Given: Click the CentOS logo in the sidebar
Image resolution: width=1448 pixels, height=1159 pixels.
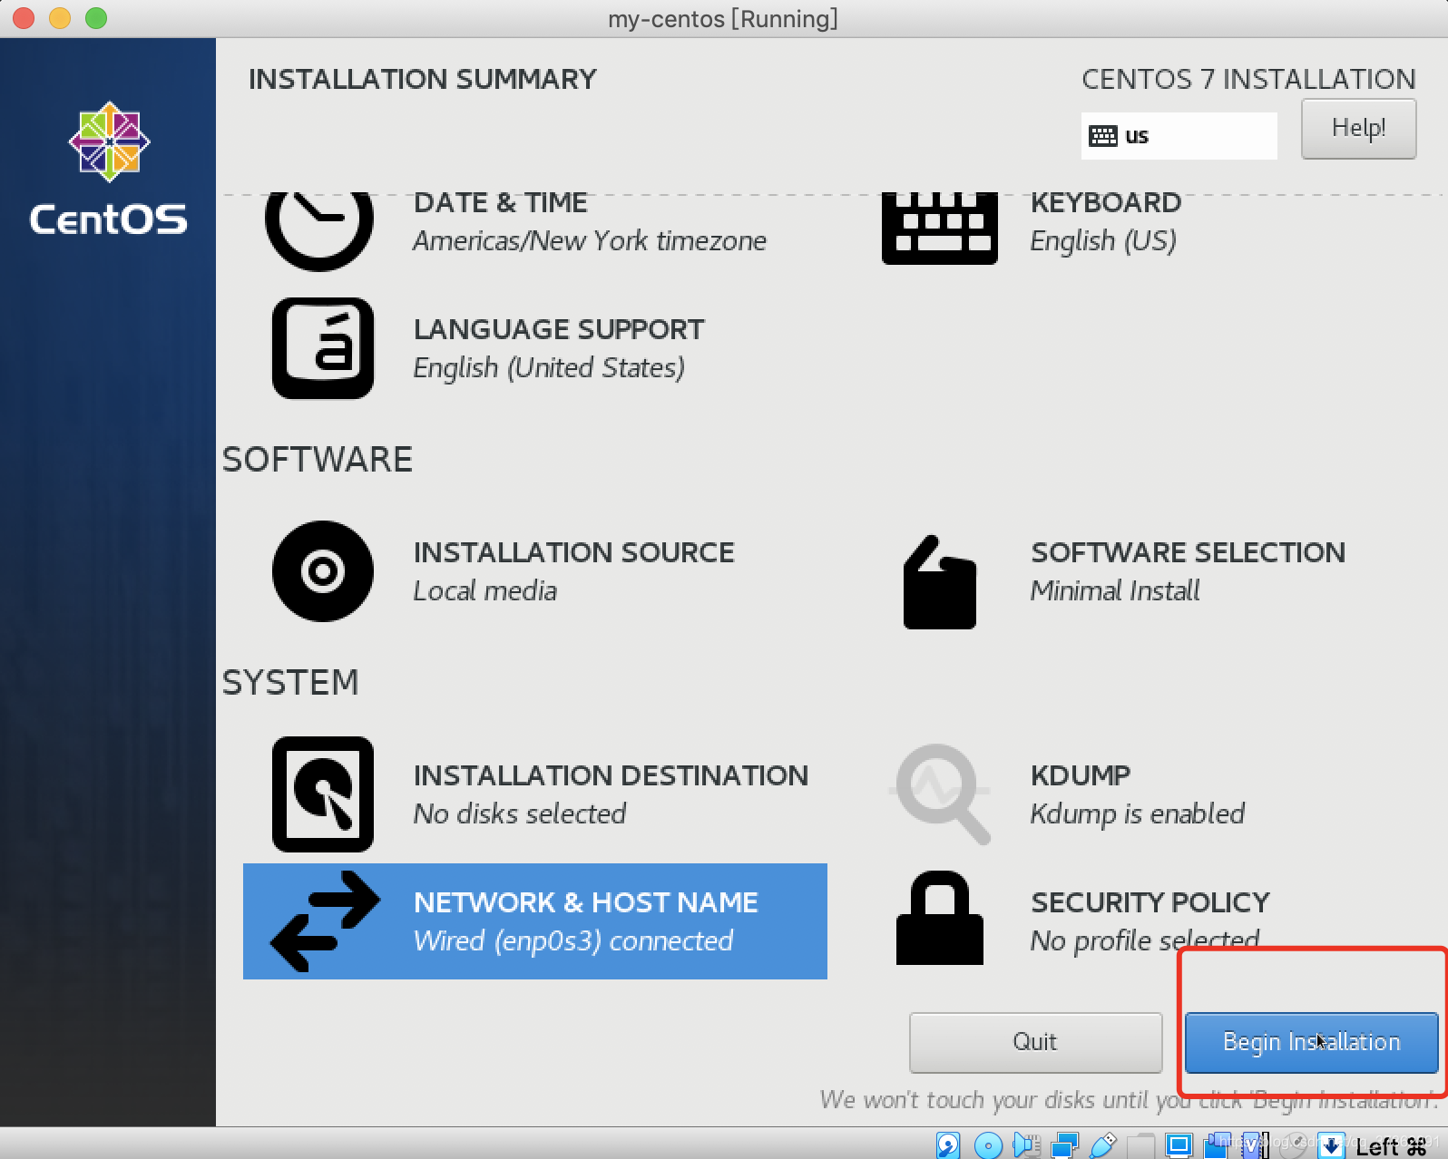Looking at the screenshot, I should pos(109,169).
